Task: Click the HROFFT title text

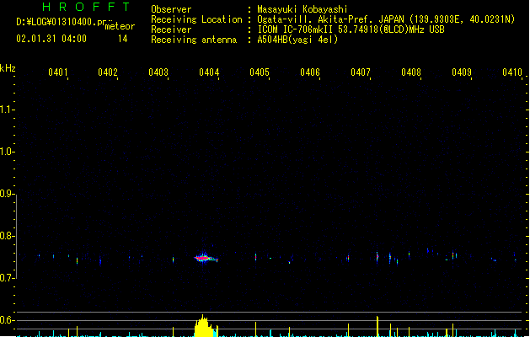Action: click(86, 7)
